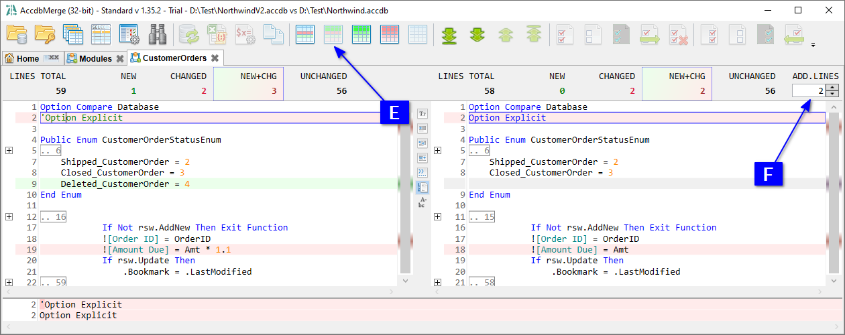Expand collapsed section at right line 11
Image resolution: width=845 pixels, height=335 pixels.
437,217
